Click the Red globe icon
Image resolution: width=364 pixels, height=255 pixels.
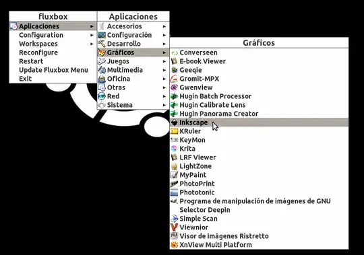coord(102,96)
